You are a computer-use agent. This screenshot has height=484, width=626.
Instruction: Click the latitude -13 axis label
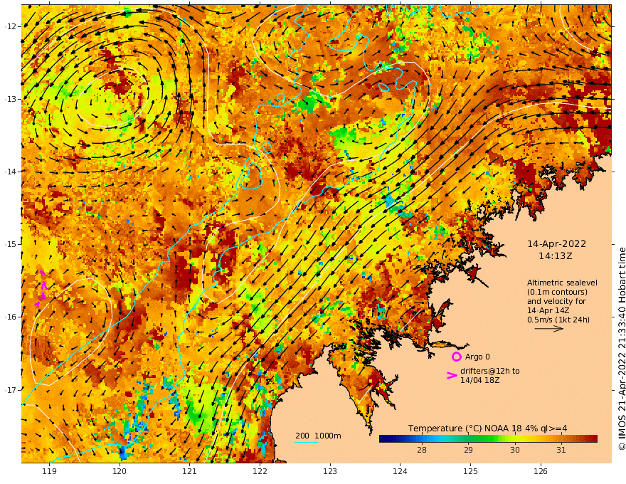point(11,99)
